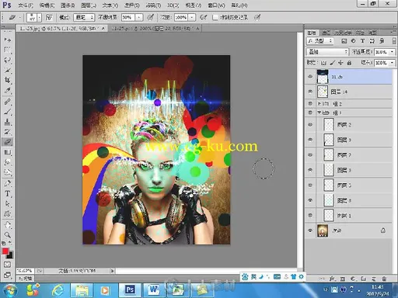Filter layers by type layers (T icon)
Viewport: 398px width, 298px height.
point(362,40)
